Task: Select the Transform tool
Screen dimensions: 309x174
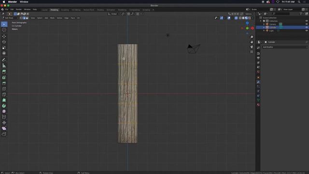Action: pyautogui.click(x=4, y=53)
